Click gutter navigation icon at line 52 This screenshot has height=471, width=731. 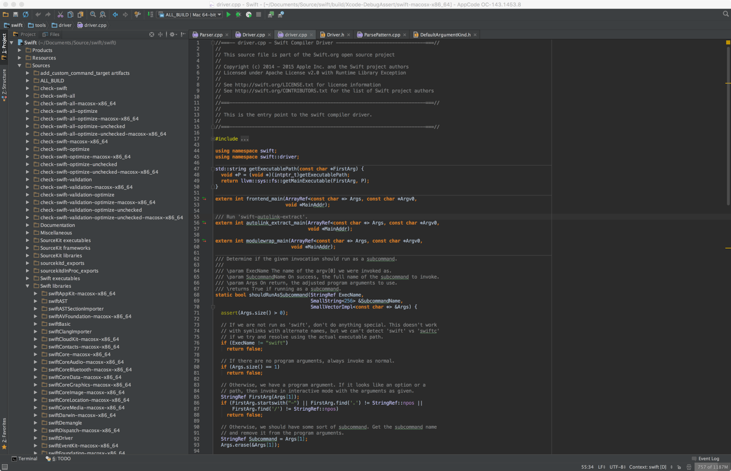click(x=204, y=199)
